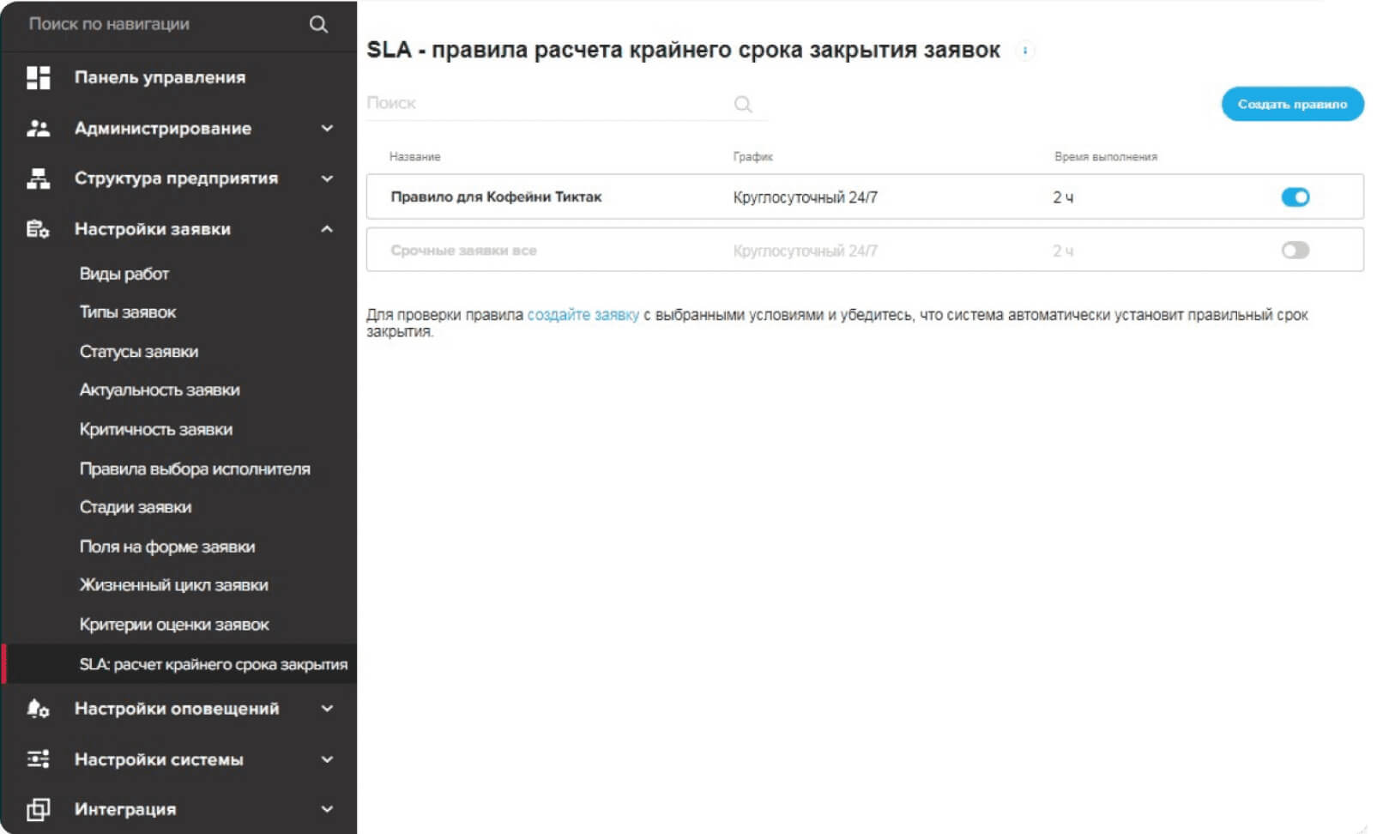Click the Панель управления dashboard icon
Viewport: 1383px width, 834px height.
[38, 77]
